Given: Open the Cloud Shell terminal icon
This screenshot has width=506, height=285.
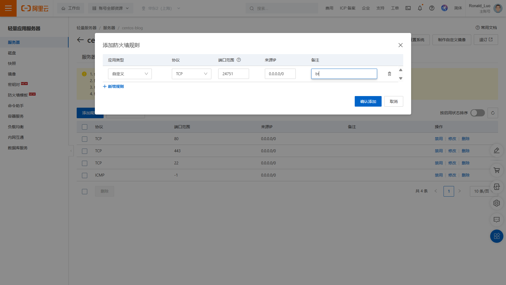Looking at the screenshot, I should [x=408, y=8].
